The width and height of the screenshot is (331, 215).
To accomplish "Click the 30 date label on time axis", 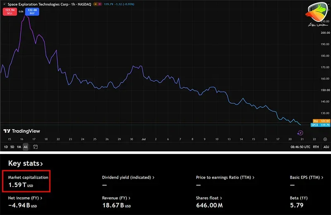I will [x=131, y=139].
